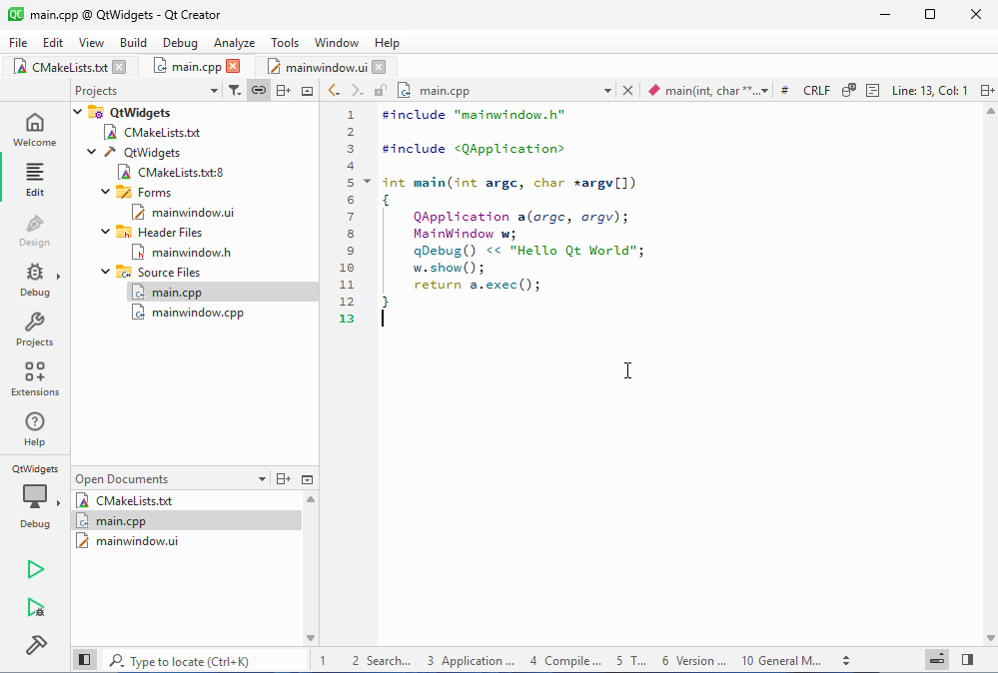998x673 pixels.
Task: Toggle the left sidebar visibility
Action: [x=84, y=660]
